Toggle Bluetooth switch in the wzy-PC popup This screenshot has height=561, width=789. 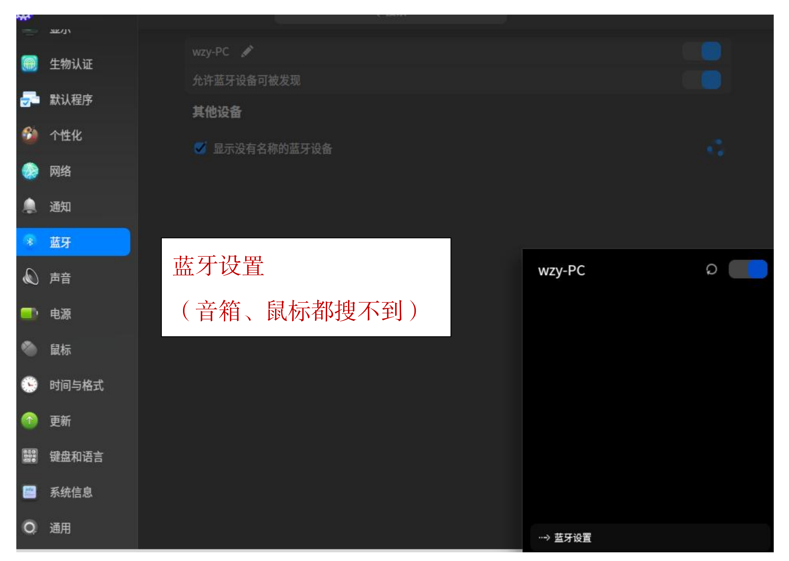coord(748,269)
